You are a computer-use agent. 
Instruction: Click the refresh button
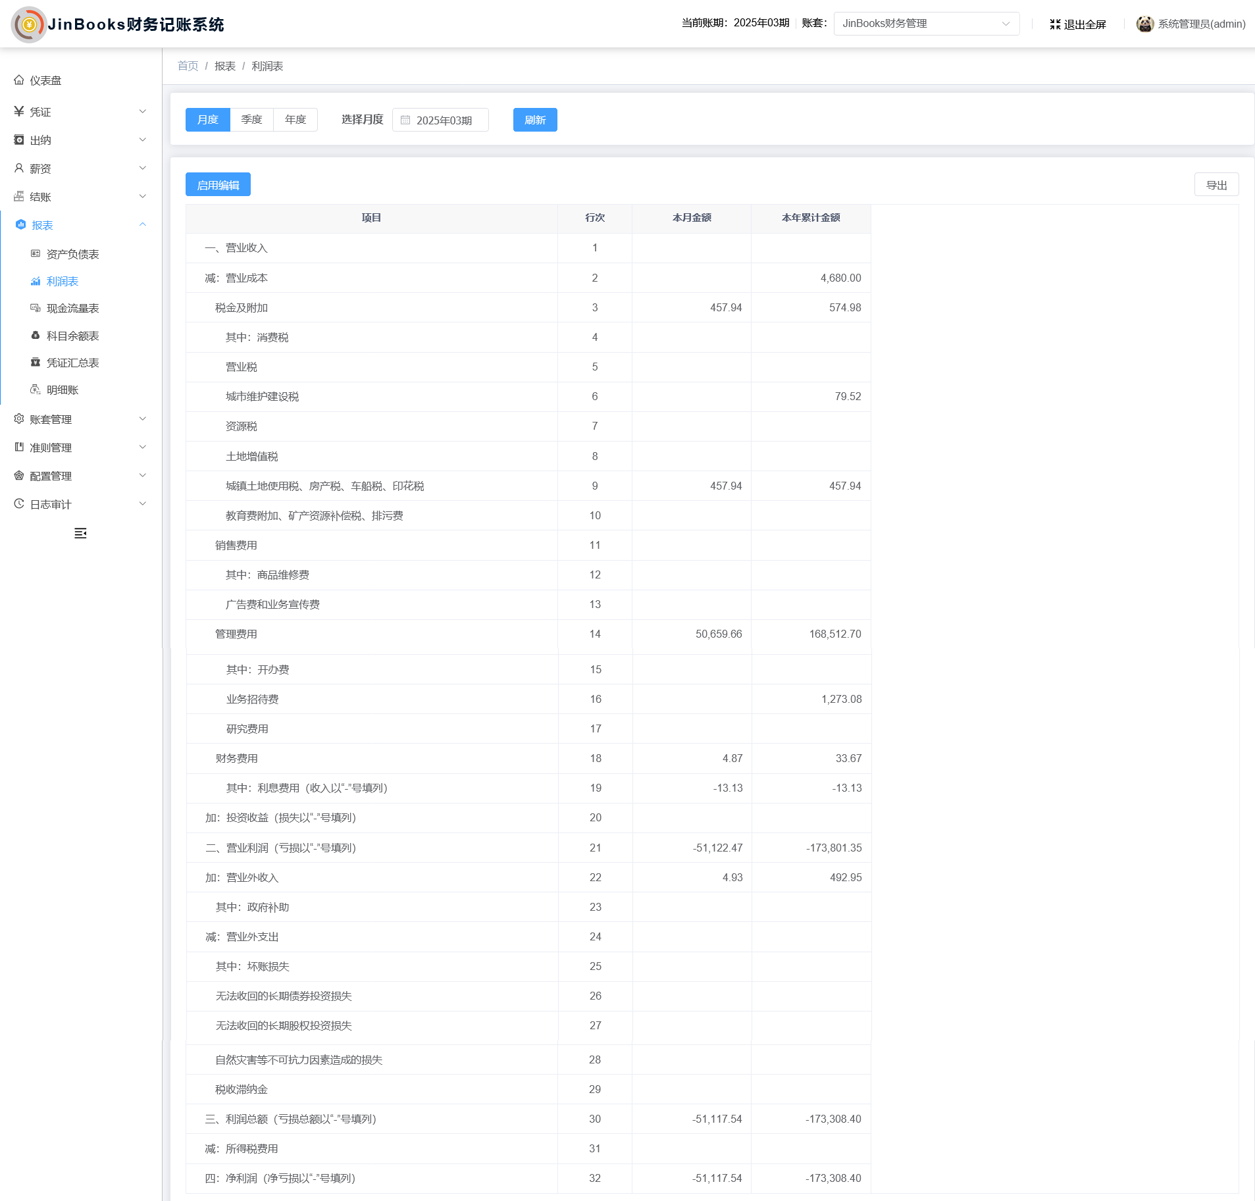pos(534,120)
